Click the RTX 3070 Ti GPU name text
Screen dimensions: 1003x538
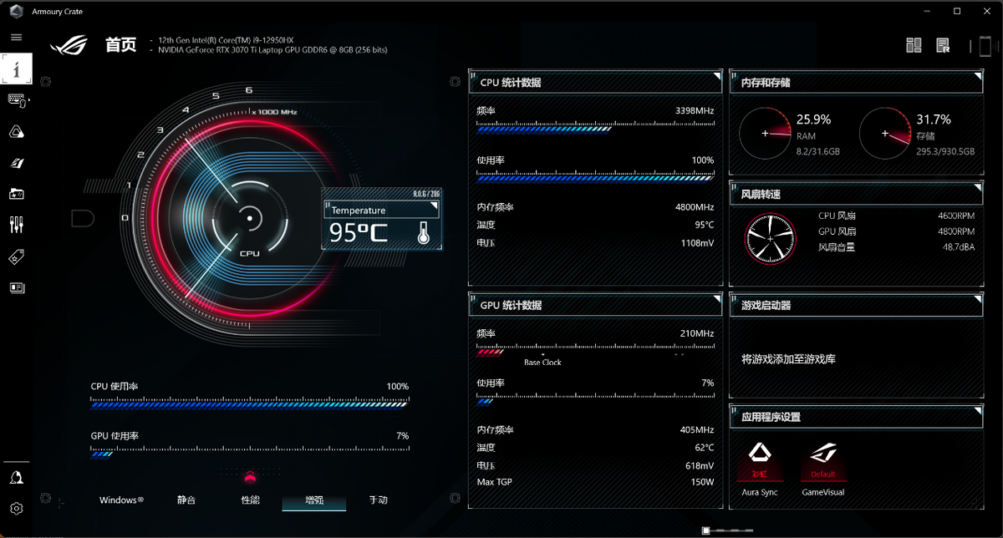273,50
